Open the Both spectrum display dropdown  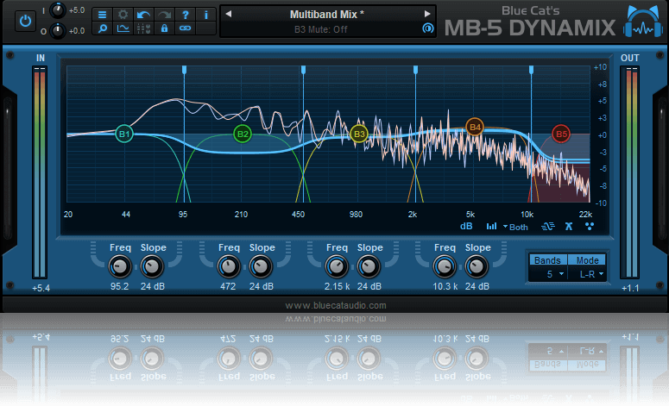coord(515,227)
